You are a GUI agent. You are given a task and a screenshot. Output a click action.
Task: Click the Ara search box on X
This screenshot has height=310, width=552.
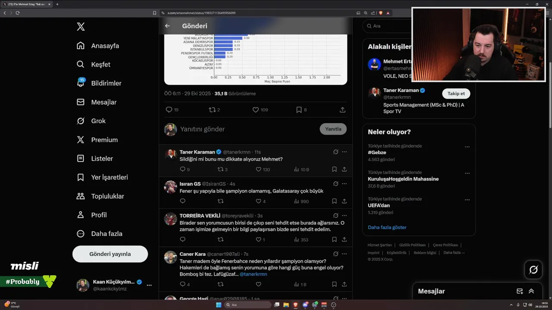click(x=386, y=26)
